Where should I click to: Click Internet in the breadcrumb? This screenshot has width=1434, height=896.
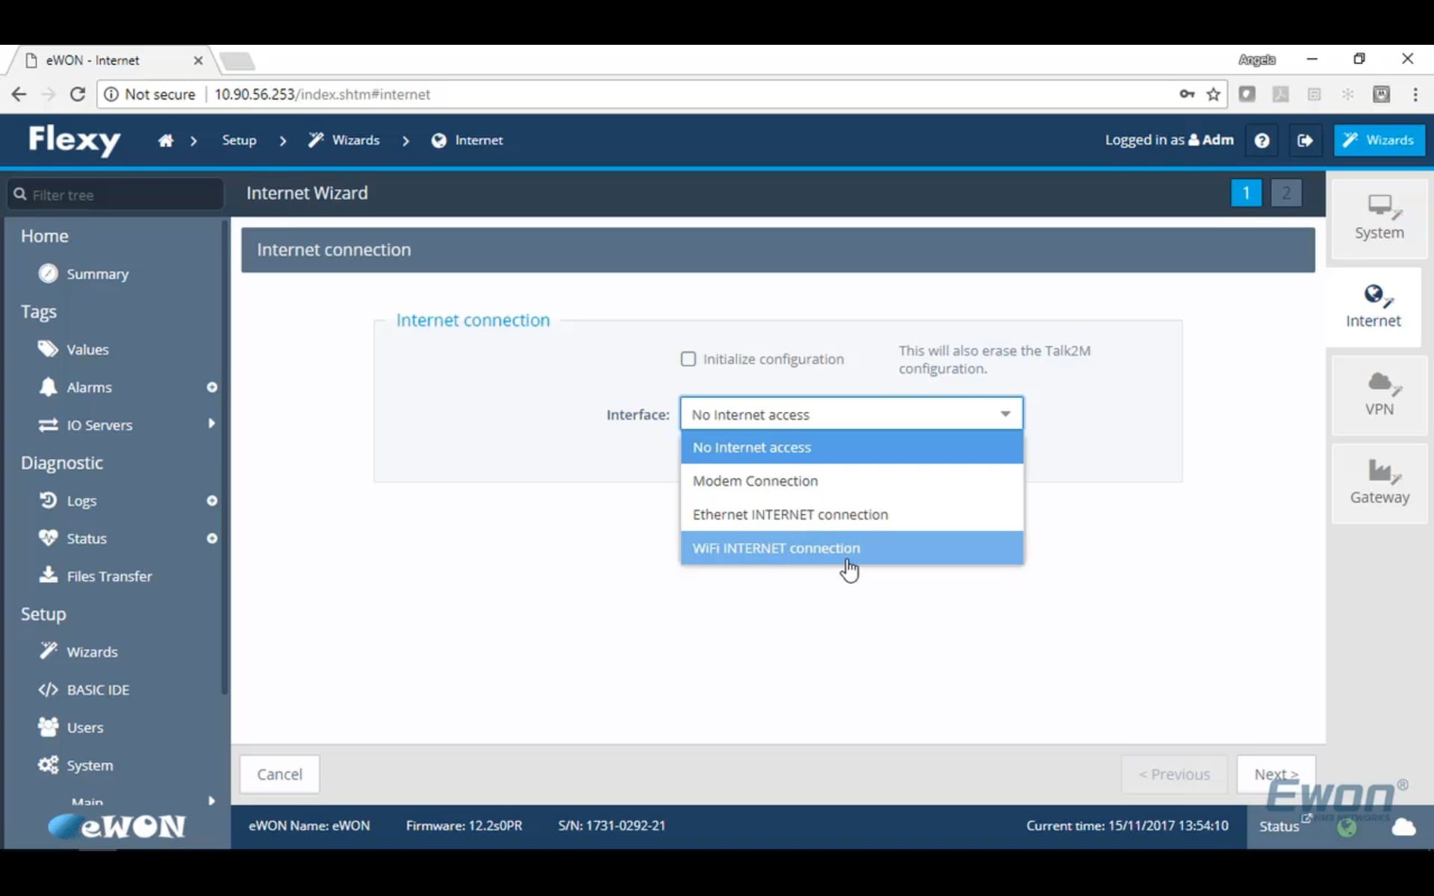[x=468, y=140]
